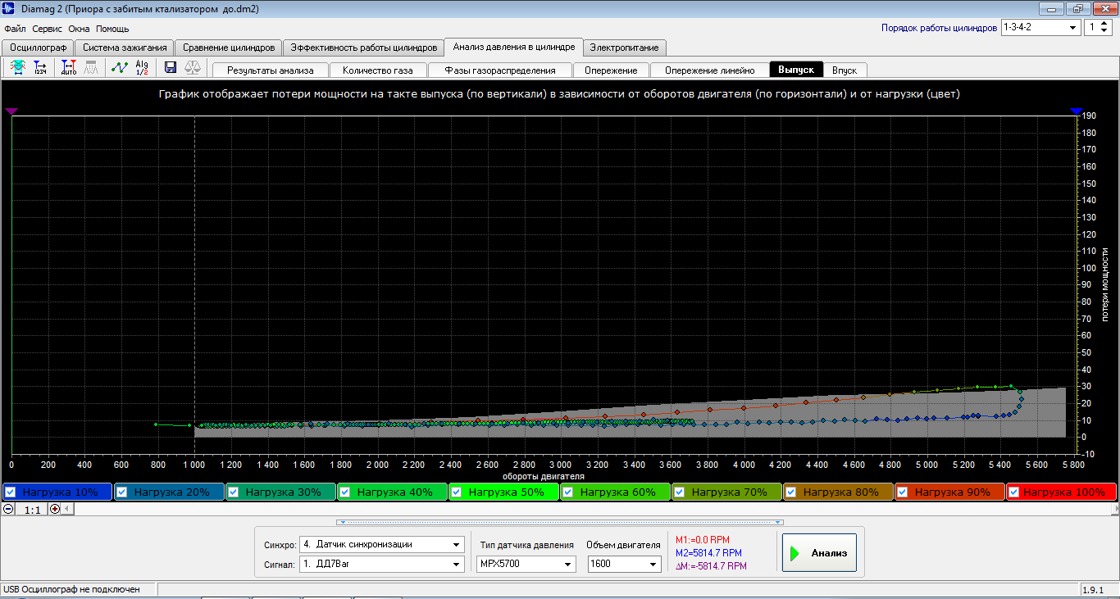The width and height of the screenshot is (1120, 599).
Task: Uncheck the Нагрузка 100% checkbox
Action: pyautogui.click(x=1013, y=492)
